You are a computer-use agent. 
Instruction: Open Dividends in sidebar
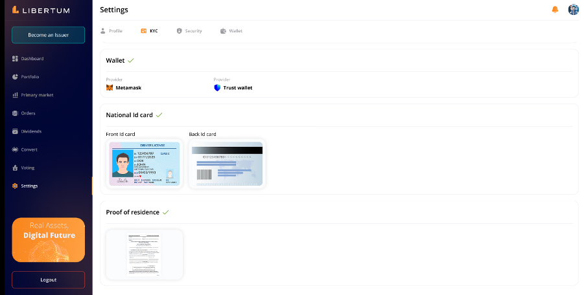31,131
